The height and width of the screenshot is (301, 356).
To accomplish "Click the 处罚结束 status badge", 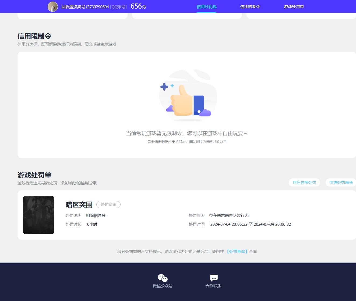I will pyautogui.click(x=108, y=205).
